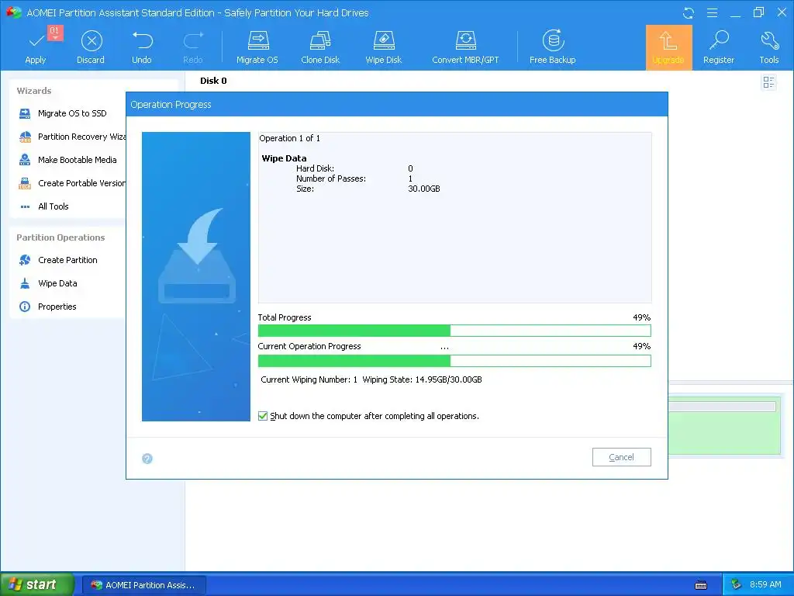Click the Undo toolbar icon

(x=142, y=47)
